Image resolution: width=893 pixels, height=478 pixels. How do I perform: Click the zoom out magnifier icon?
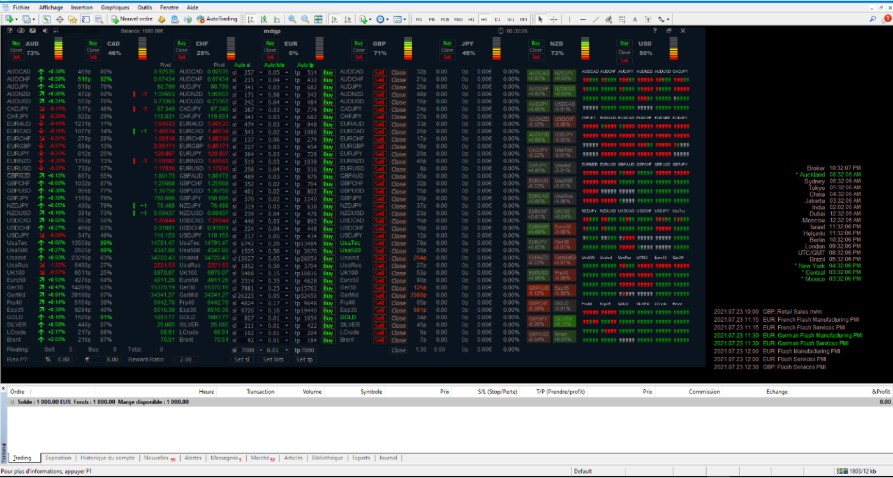[x=305, y=19]
